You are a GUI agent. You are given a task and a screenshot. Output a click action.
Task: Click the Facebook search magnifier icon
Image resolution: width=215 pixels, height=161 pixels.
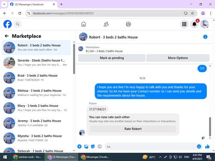point(18,24)
